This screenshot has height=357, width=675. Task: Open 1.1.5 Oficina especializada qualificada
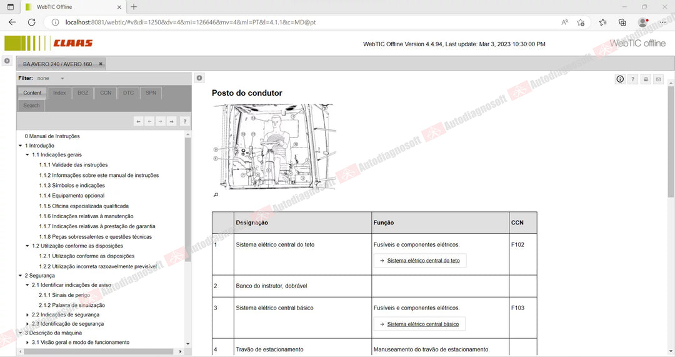84,206
